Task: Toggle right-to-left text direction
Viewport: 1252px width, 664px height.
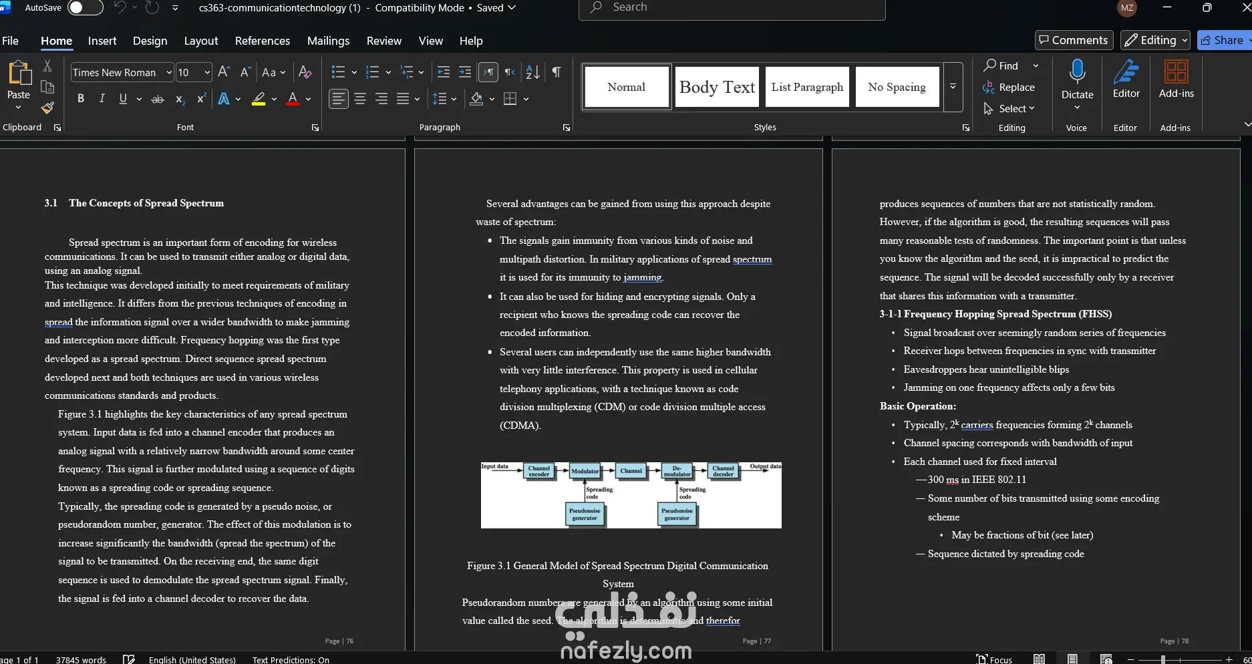Action: tap(510, 72)
